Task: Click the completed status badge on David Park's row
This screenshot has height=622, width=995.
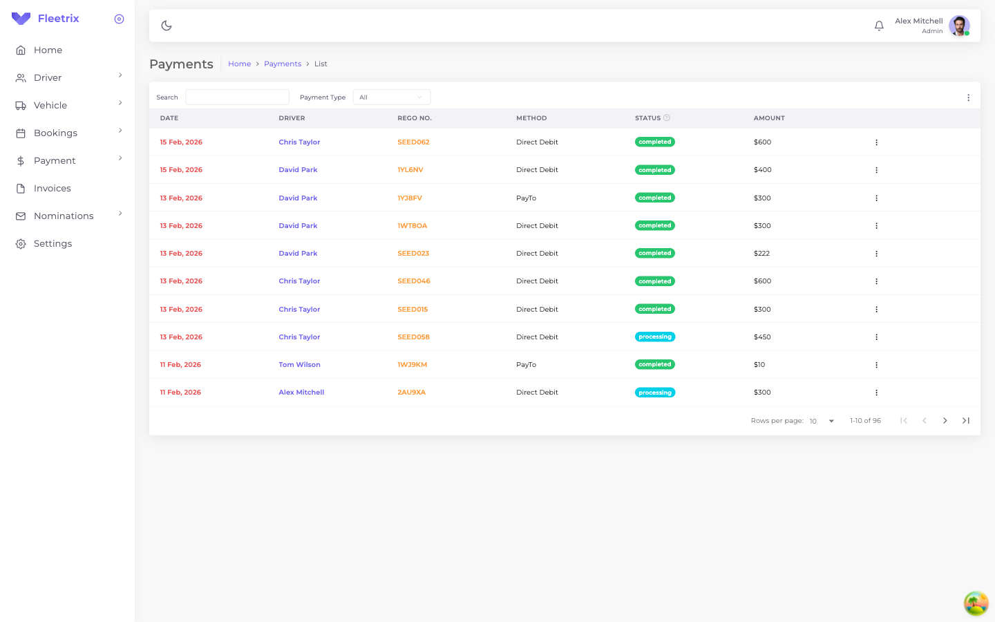Action: (655, 169)
